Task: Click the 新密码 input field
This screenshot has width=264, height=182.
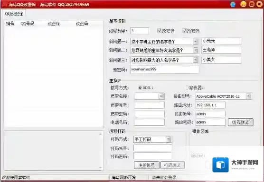Action: (164, 69)
